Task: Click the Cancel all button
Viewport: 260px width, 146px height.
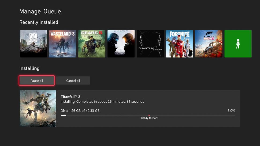Action: 73,80
